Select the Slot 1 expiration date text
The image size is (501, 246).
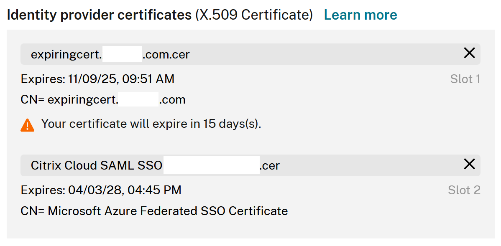[x=97, y=79]
